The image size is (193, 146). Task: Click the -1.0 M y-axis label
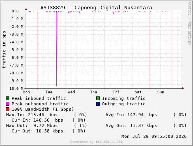click(x=17, y=19)
